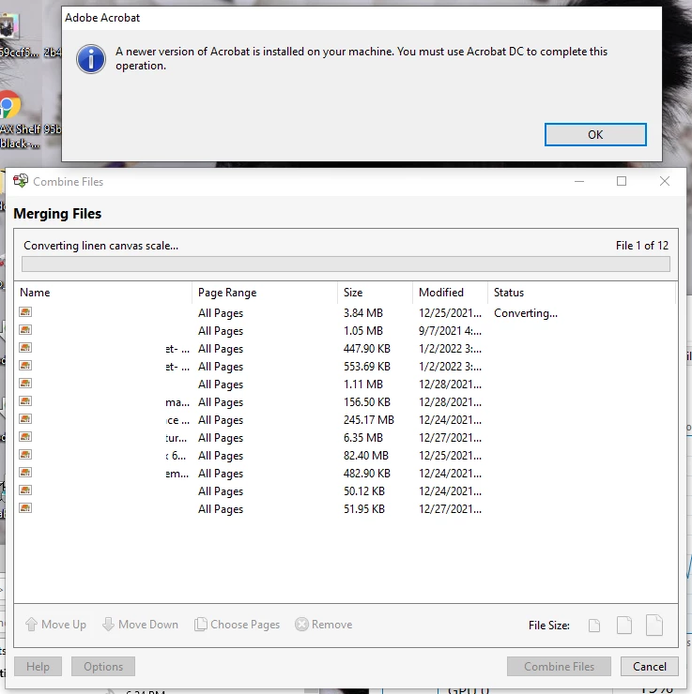Viewport: 692px width, 694px height.
Task: Click Move Up in the bottom toolbar
Action: [x=55, y=625]
